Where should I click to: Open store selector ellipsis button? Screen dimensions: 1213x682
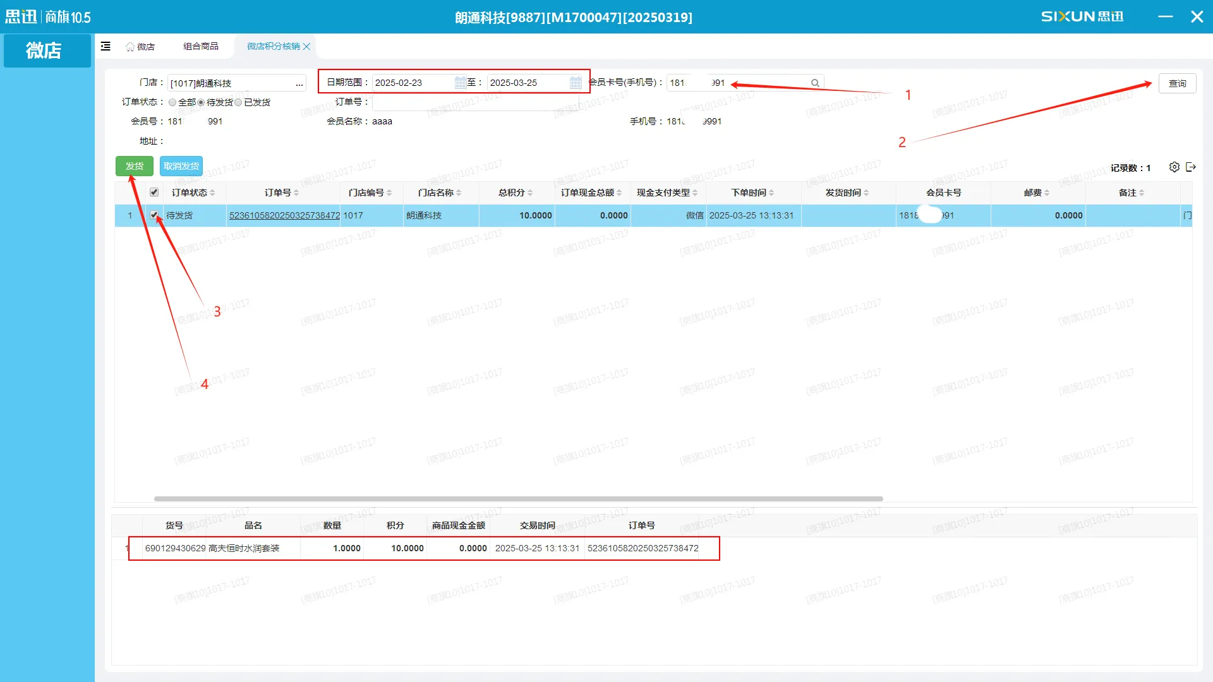(299, 83)
